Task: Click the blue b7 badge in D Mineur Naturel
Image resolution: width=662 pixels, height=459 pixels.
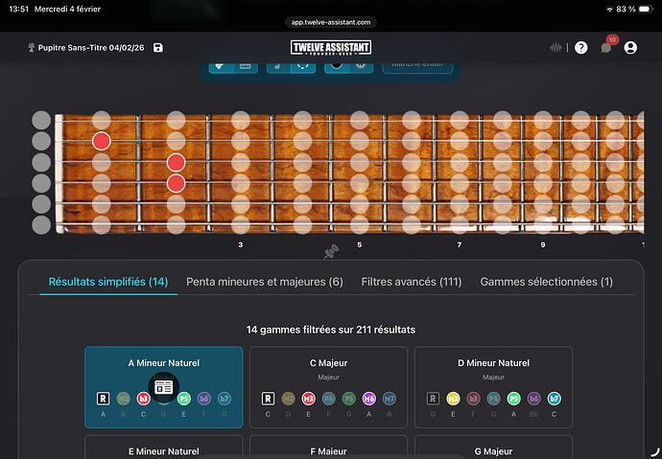Action: point(555,398)
